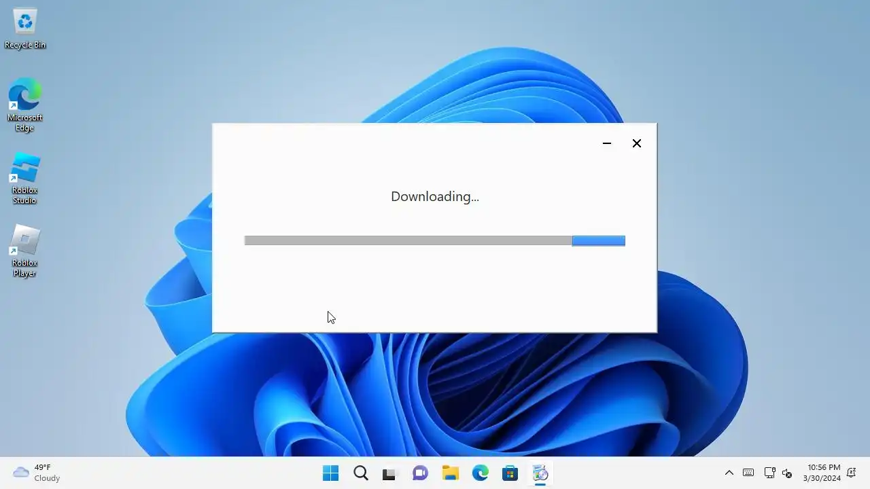The height and width of the screenshot is (489, 870).
Task: Open File Explorer from the taskbar
Action: point(450,473)
